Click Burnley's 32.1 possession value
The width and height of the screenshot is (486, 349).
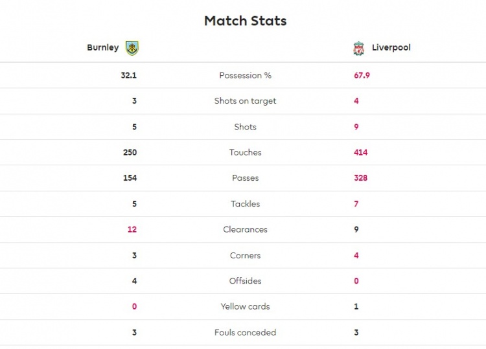129,75
